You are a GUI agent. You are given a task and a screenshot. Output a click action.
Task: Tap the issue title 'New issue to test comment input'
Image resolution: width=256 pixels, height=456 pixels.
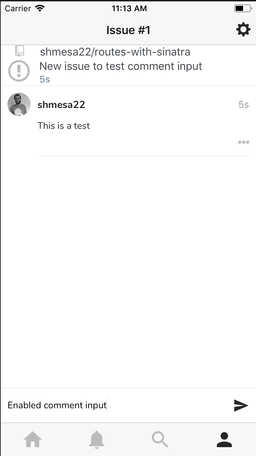[121, 66]
